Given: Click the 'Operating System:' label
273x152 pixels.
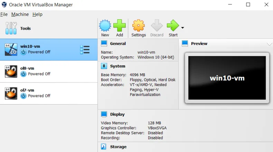Looking at the screenshot, I should [x=117, y=57].
